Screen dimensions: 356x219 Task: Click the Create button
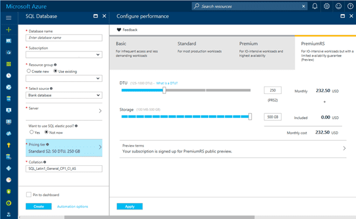39,206
